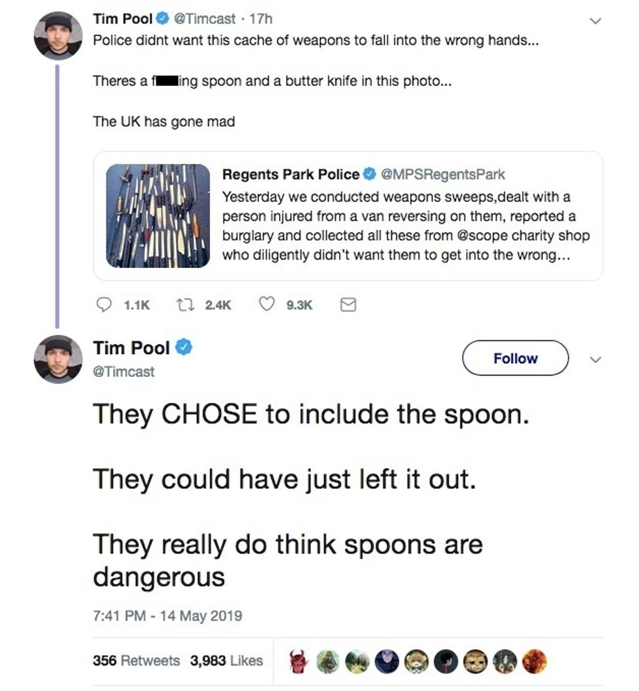639x691 pixels.
Task: Expand the chevron menu on parent tweet
Action: [594, 21]
